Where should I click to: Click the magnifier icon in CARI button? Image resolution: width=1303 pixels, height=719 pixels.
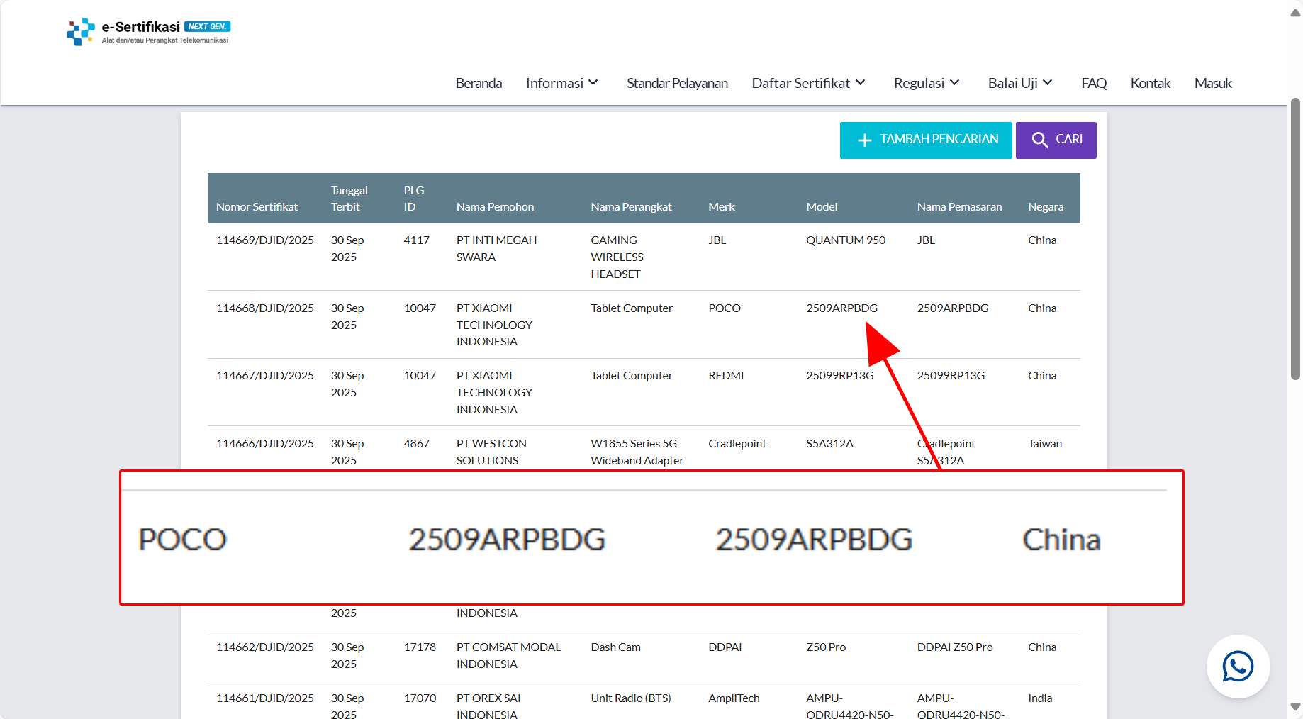click(x=1039, y=140)
